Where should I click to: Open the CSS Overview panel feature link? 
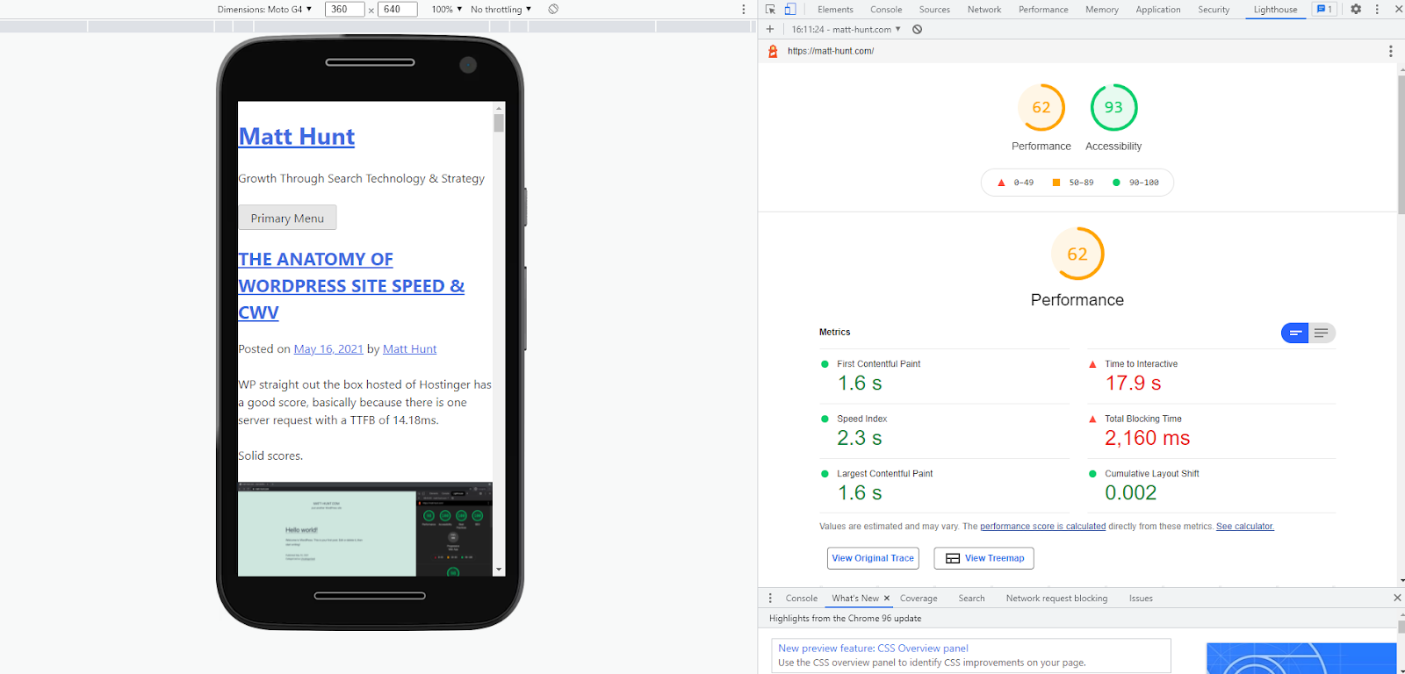pyautogui.click(x=873, y=649)
